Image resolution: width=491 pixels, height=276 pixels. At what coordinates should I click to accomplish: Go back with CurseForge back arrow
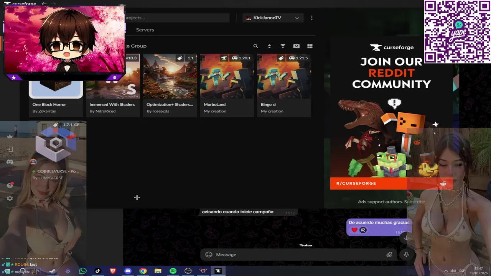[44, 4]
